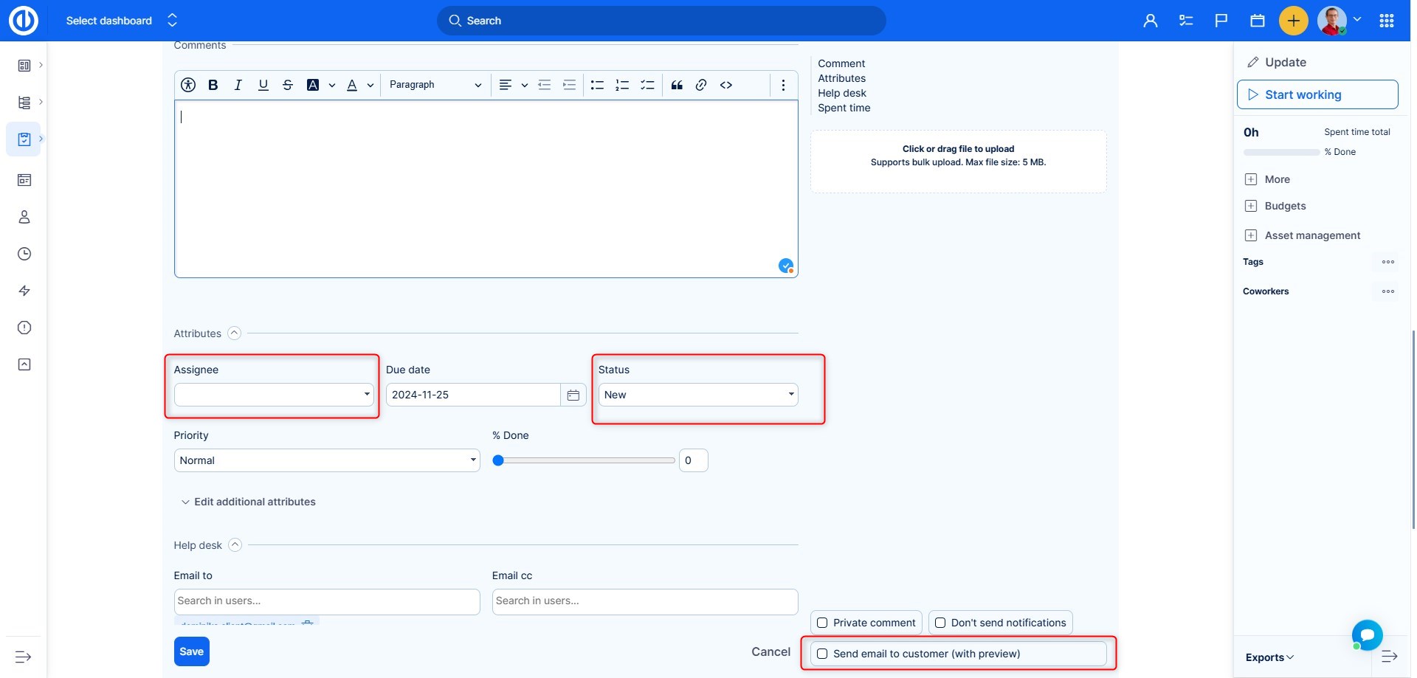Enable the Private comment checkbox

[x=822, y=623]
